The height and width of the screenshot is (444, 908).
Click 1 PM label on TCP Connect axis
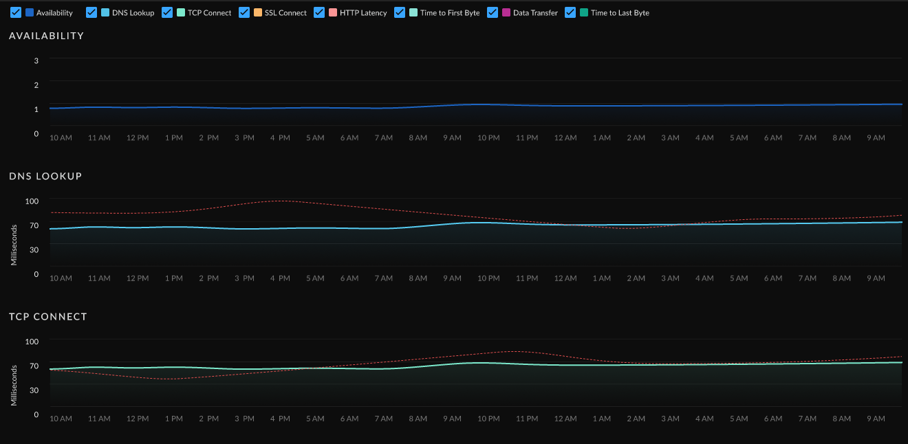coord(174,419)
